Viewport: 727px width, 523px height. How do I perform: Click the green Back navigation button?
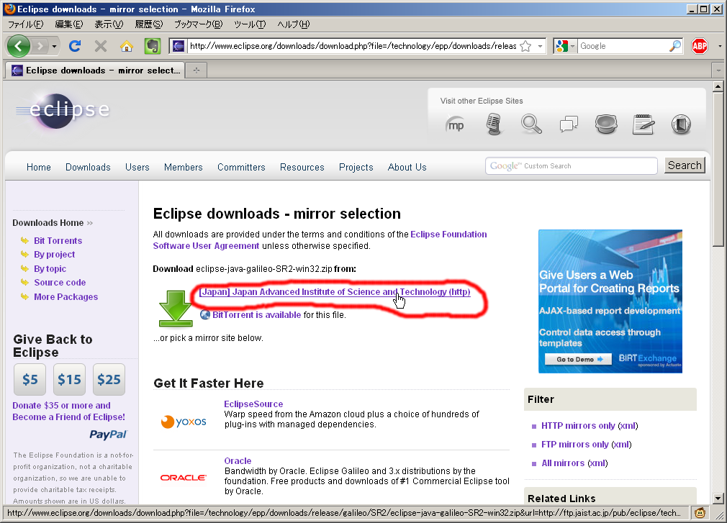coord(18,46)
